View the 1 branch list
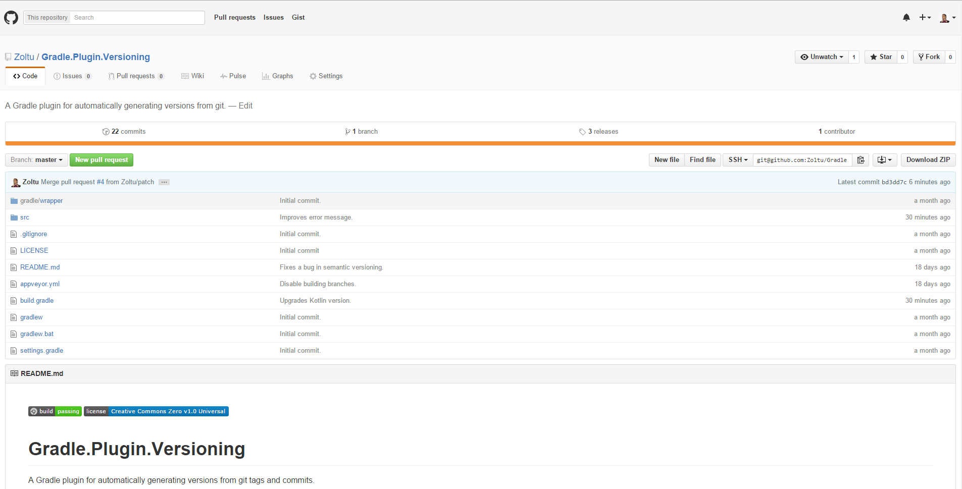This screenshot has height=489, width=962. point(361,132)
